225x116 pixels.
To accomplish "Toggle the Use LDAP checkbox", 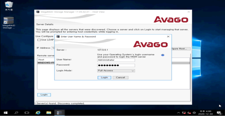I will pos(39,40).
